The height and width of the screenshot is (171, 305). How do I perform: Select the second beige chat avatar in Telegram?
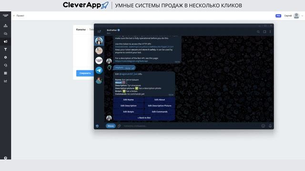click(99, 51)
